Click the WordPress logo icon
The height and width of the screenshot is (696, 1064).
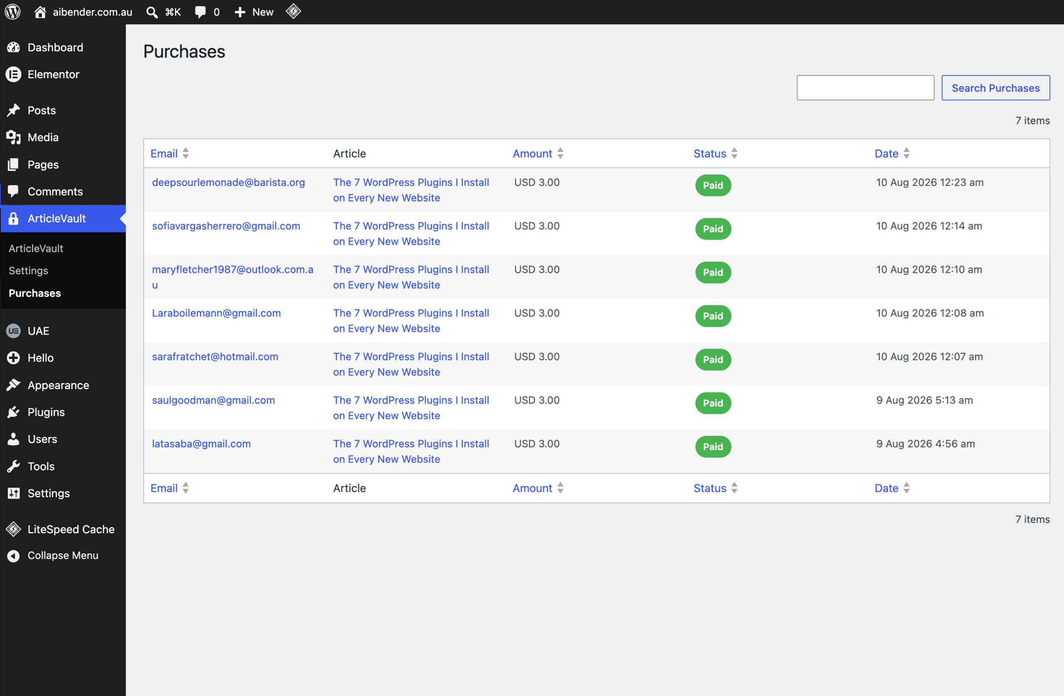[x=12, y=12]
